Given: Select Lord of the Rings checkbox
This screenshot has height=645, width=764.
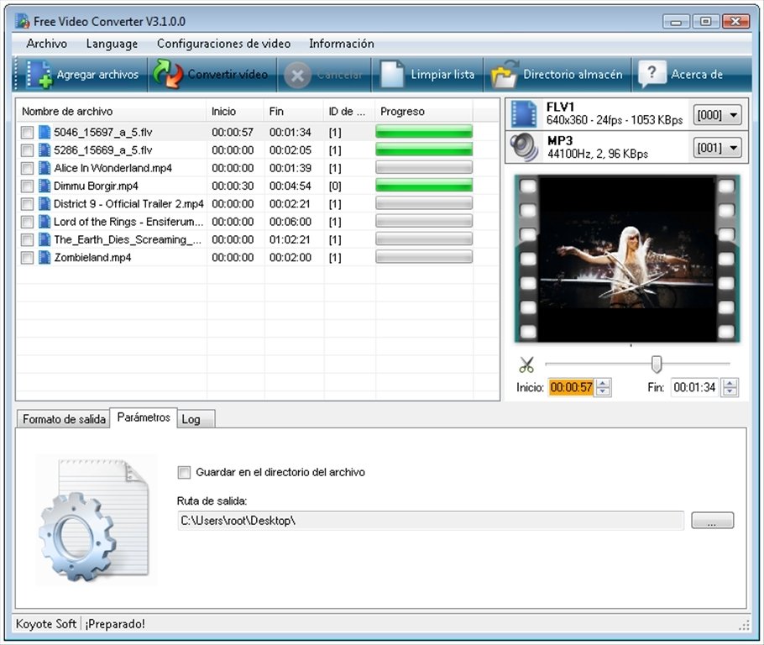Looking at the screenshot, I should 27,223.
